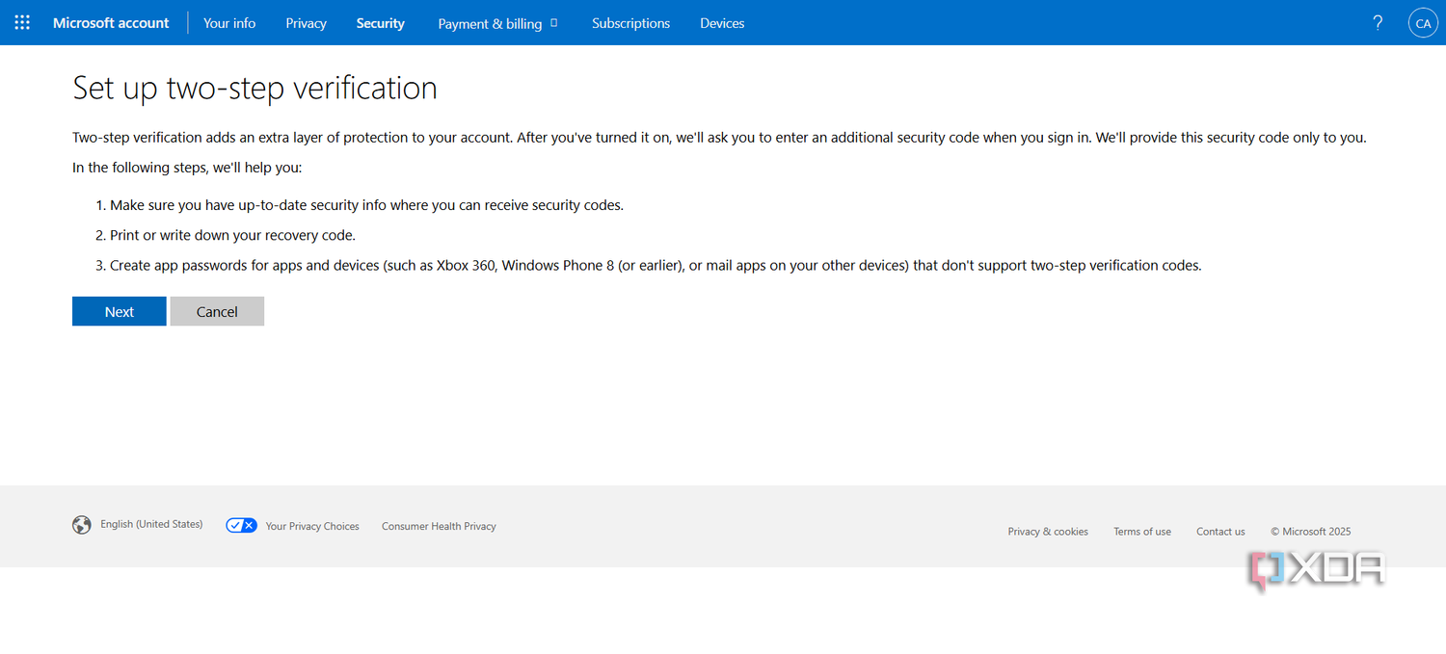Expand the Payment & billing dropdown
Image resolution: width=1446 pixels, height=654 pixels.
pyautogui.click(x=497, y=23)
